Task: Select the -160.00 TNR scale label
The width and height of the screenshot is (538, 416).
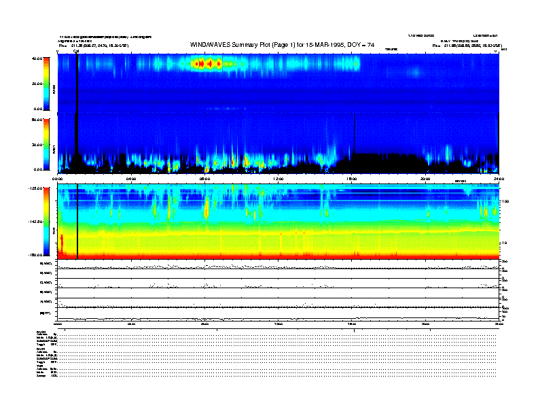Action: [35, 255]
